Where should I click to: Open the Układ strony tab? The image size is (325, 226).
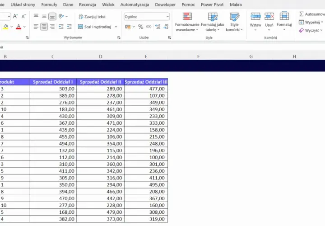point(23,5)
